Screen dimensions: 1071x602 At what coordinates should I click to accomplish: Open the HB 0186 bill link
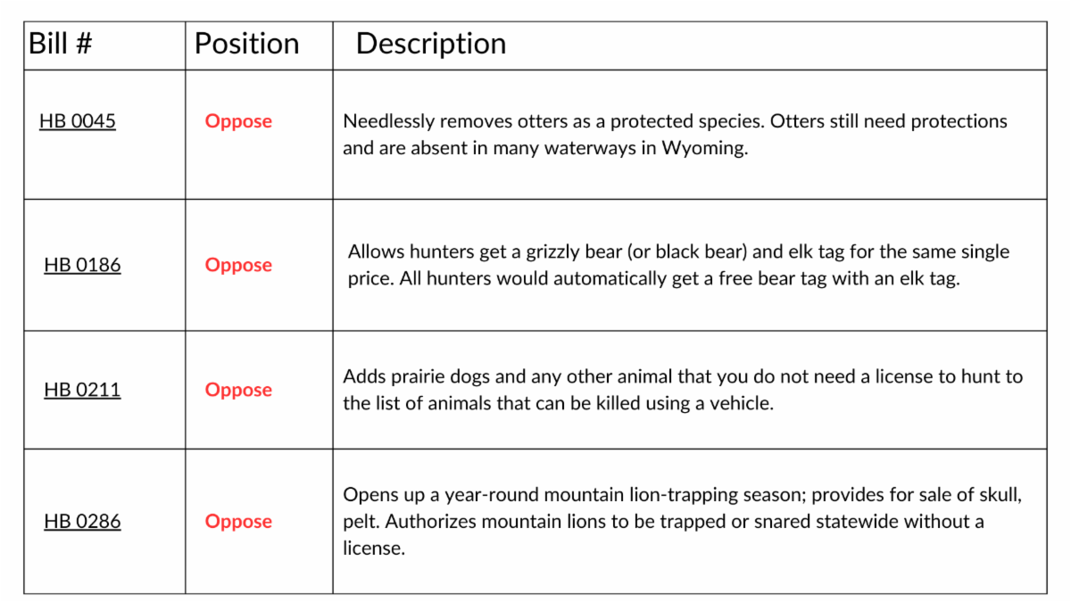pos(82,265)
